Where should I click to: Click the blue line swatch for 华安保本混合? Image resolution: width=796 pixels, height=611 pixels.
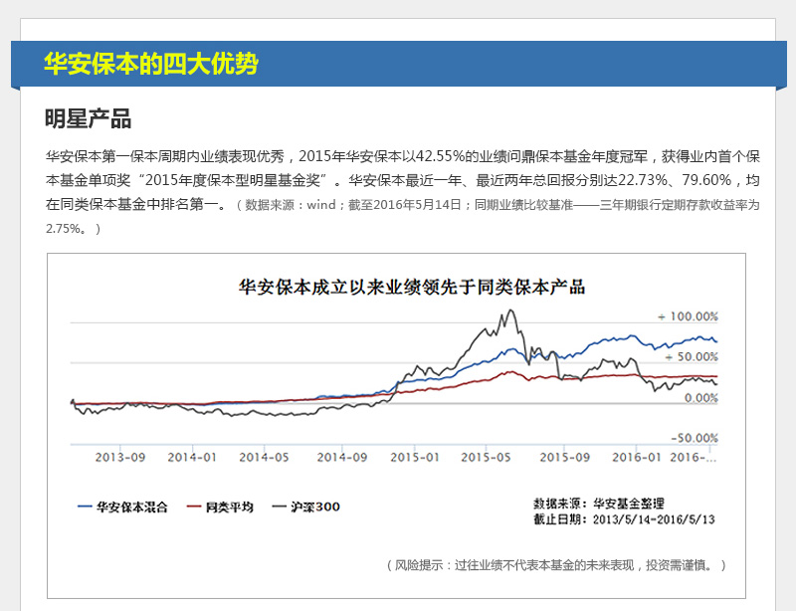[85, 507]
